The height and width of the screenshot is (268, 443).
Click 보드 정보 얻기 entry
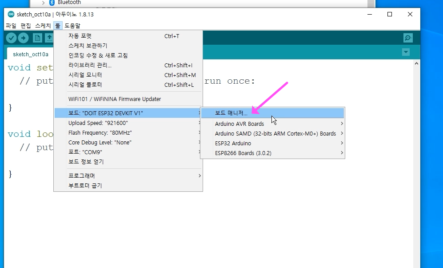128,162
